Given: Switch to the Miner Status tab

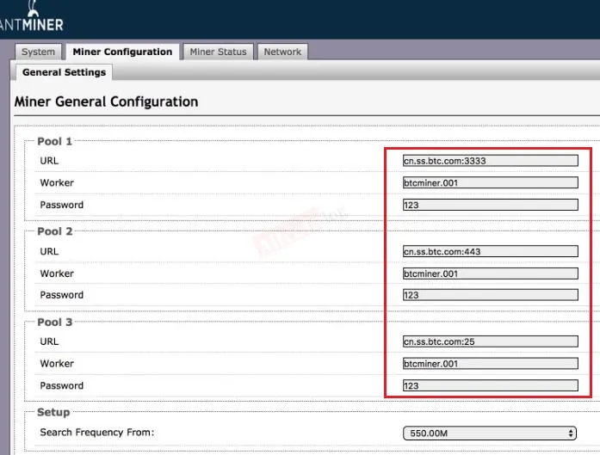Looking at the screenshot, I should (218, 52).
